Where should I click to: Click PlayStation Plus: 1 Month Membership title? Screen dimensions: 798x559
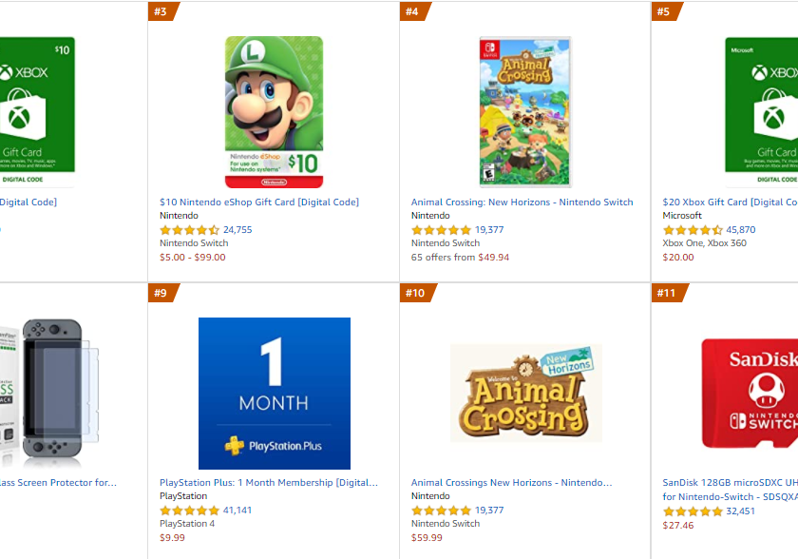(x=269, y=483)
